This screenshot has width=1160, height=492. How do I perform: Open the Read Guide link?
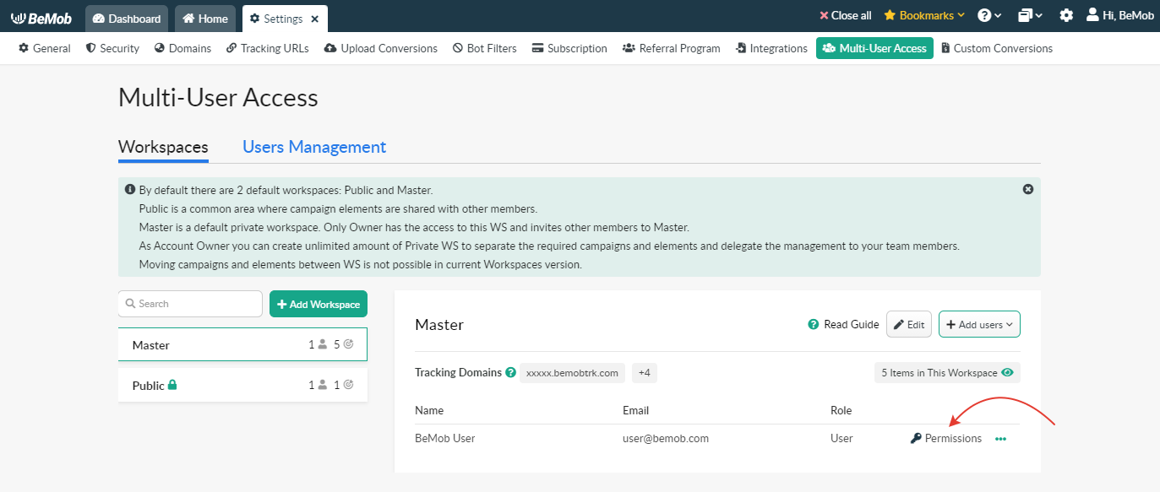[x=843, y=324]
